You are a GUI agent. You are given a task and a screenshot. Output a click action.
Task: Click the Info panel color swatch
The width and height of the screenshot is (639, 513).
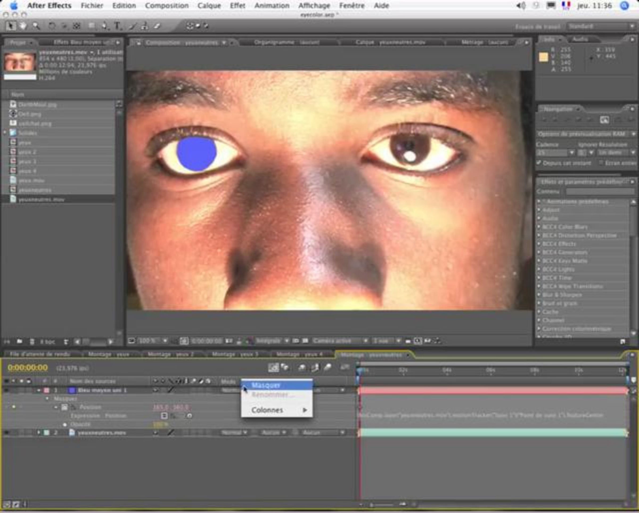point(543,57)
